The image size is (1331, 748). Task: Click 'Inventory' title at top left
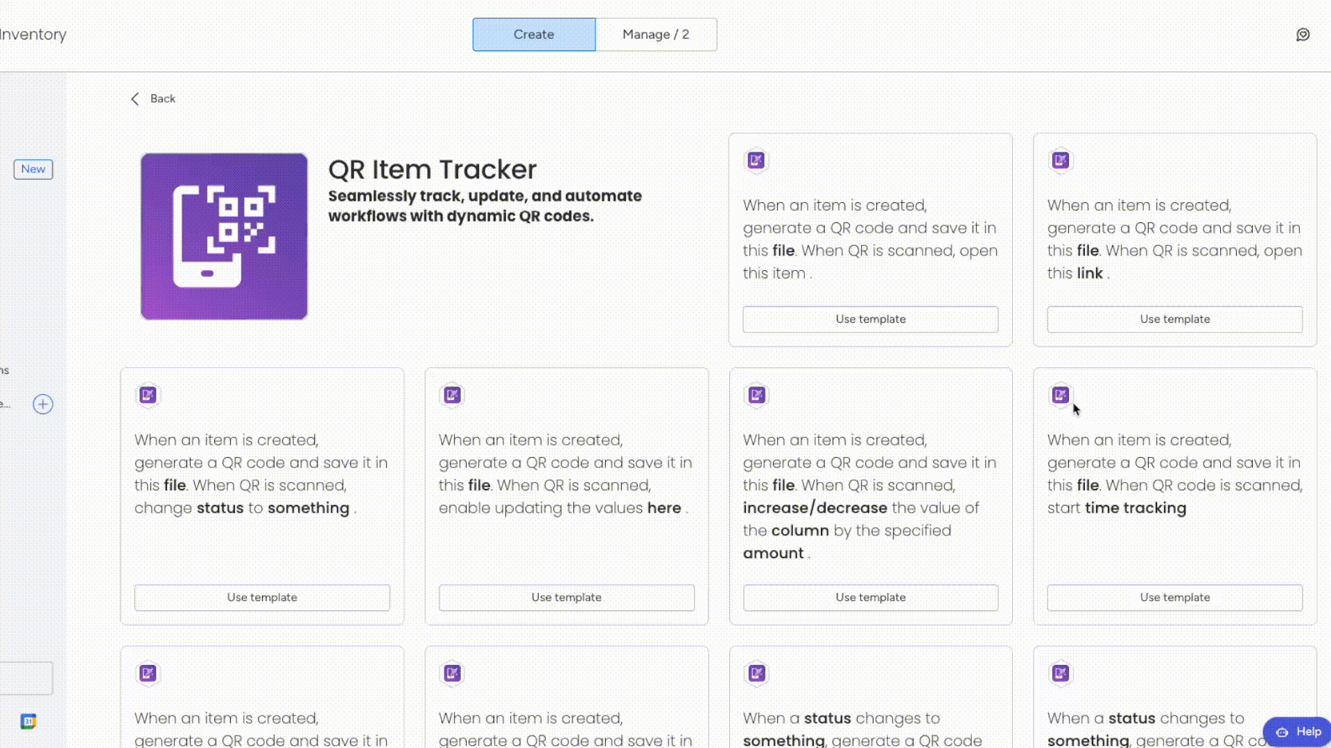pyautogui.click(x=33, y=35)
